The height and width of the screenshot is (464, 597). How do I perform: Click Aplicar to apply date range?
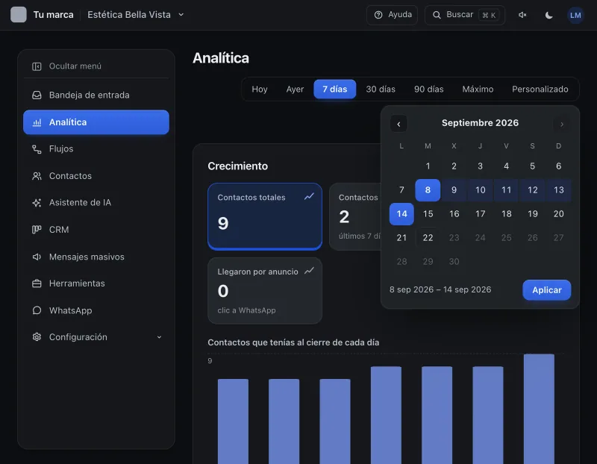pyautogui.click(x=547, y=290)
